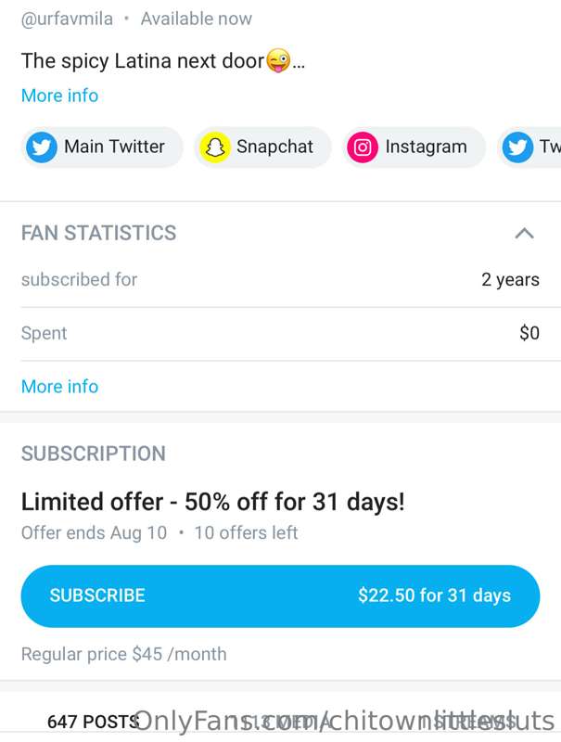Tap the winking emoji in bio
Screen dimensions: 561x742
278,61
